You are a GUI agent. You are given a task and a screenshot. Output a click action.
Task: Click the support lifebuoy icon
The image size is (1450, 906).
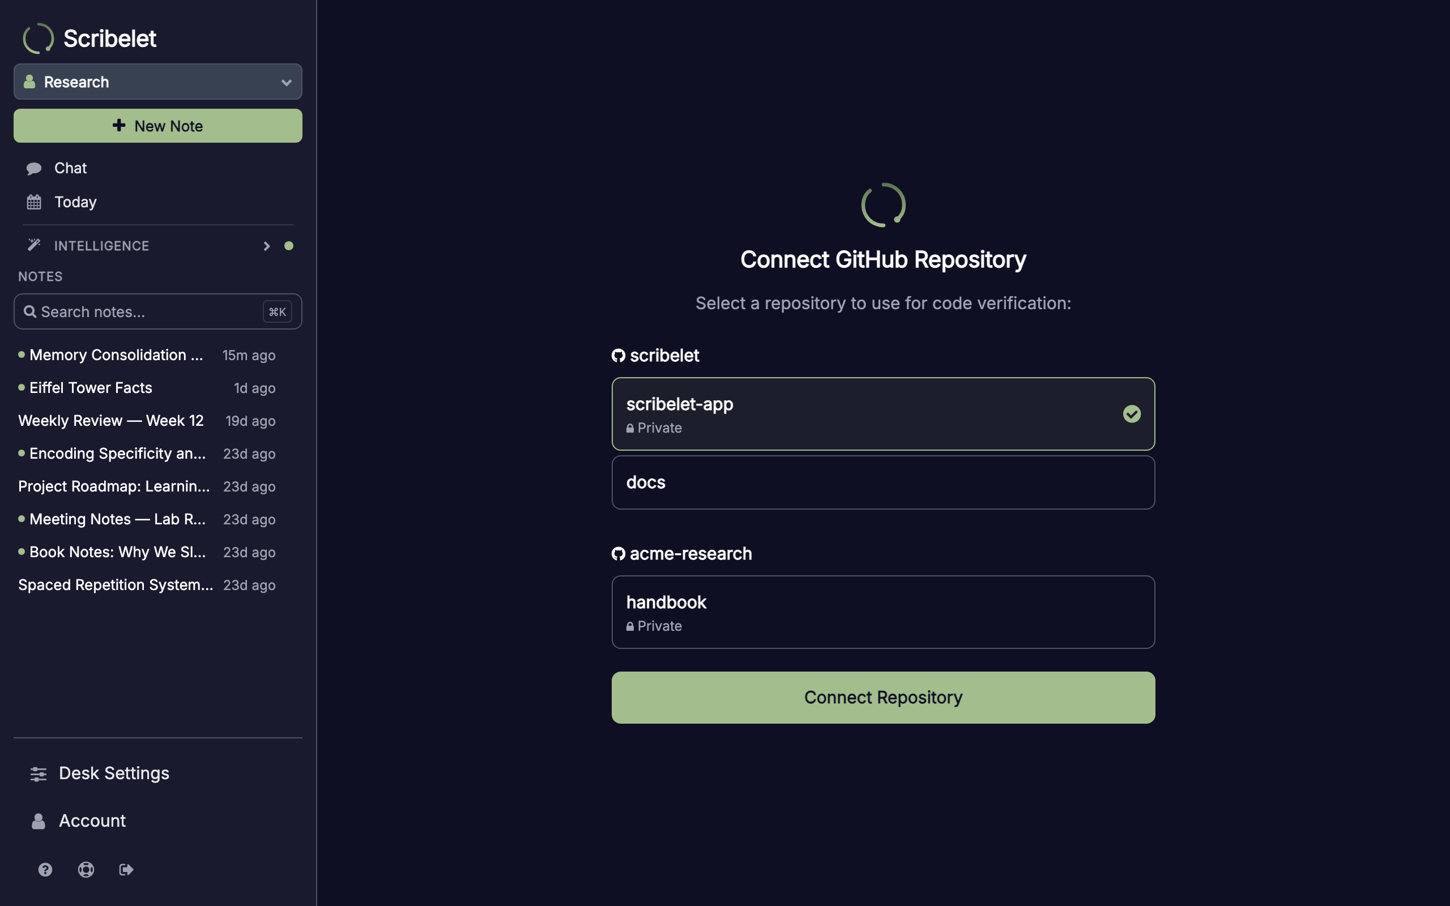86,869
